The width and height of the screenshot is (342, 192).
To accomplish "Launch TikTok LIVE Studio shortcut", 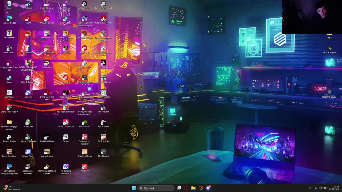I will click(x=66, y=123).
